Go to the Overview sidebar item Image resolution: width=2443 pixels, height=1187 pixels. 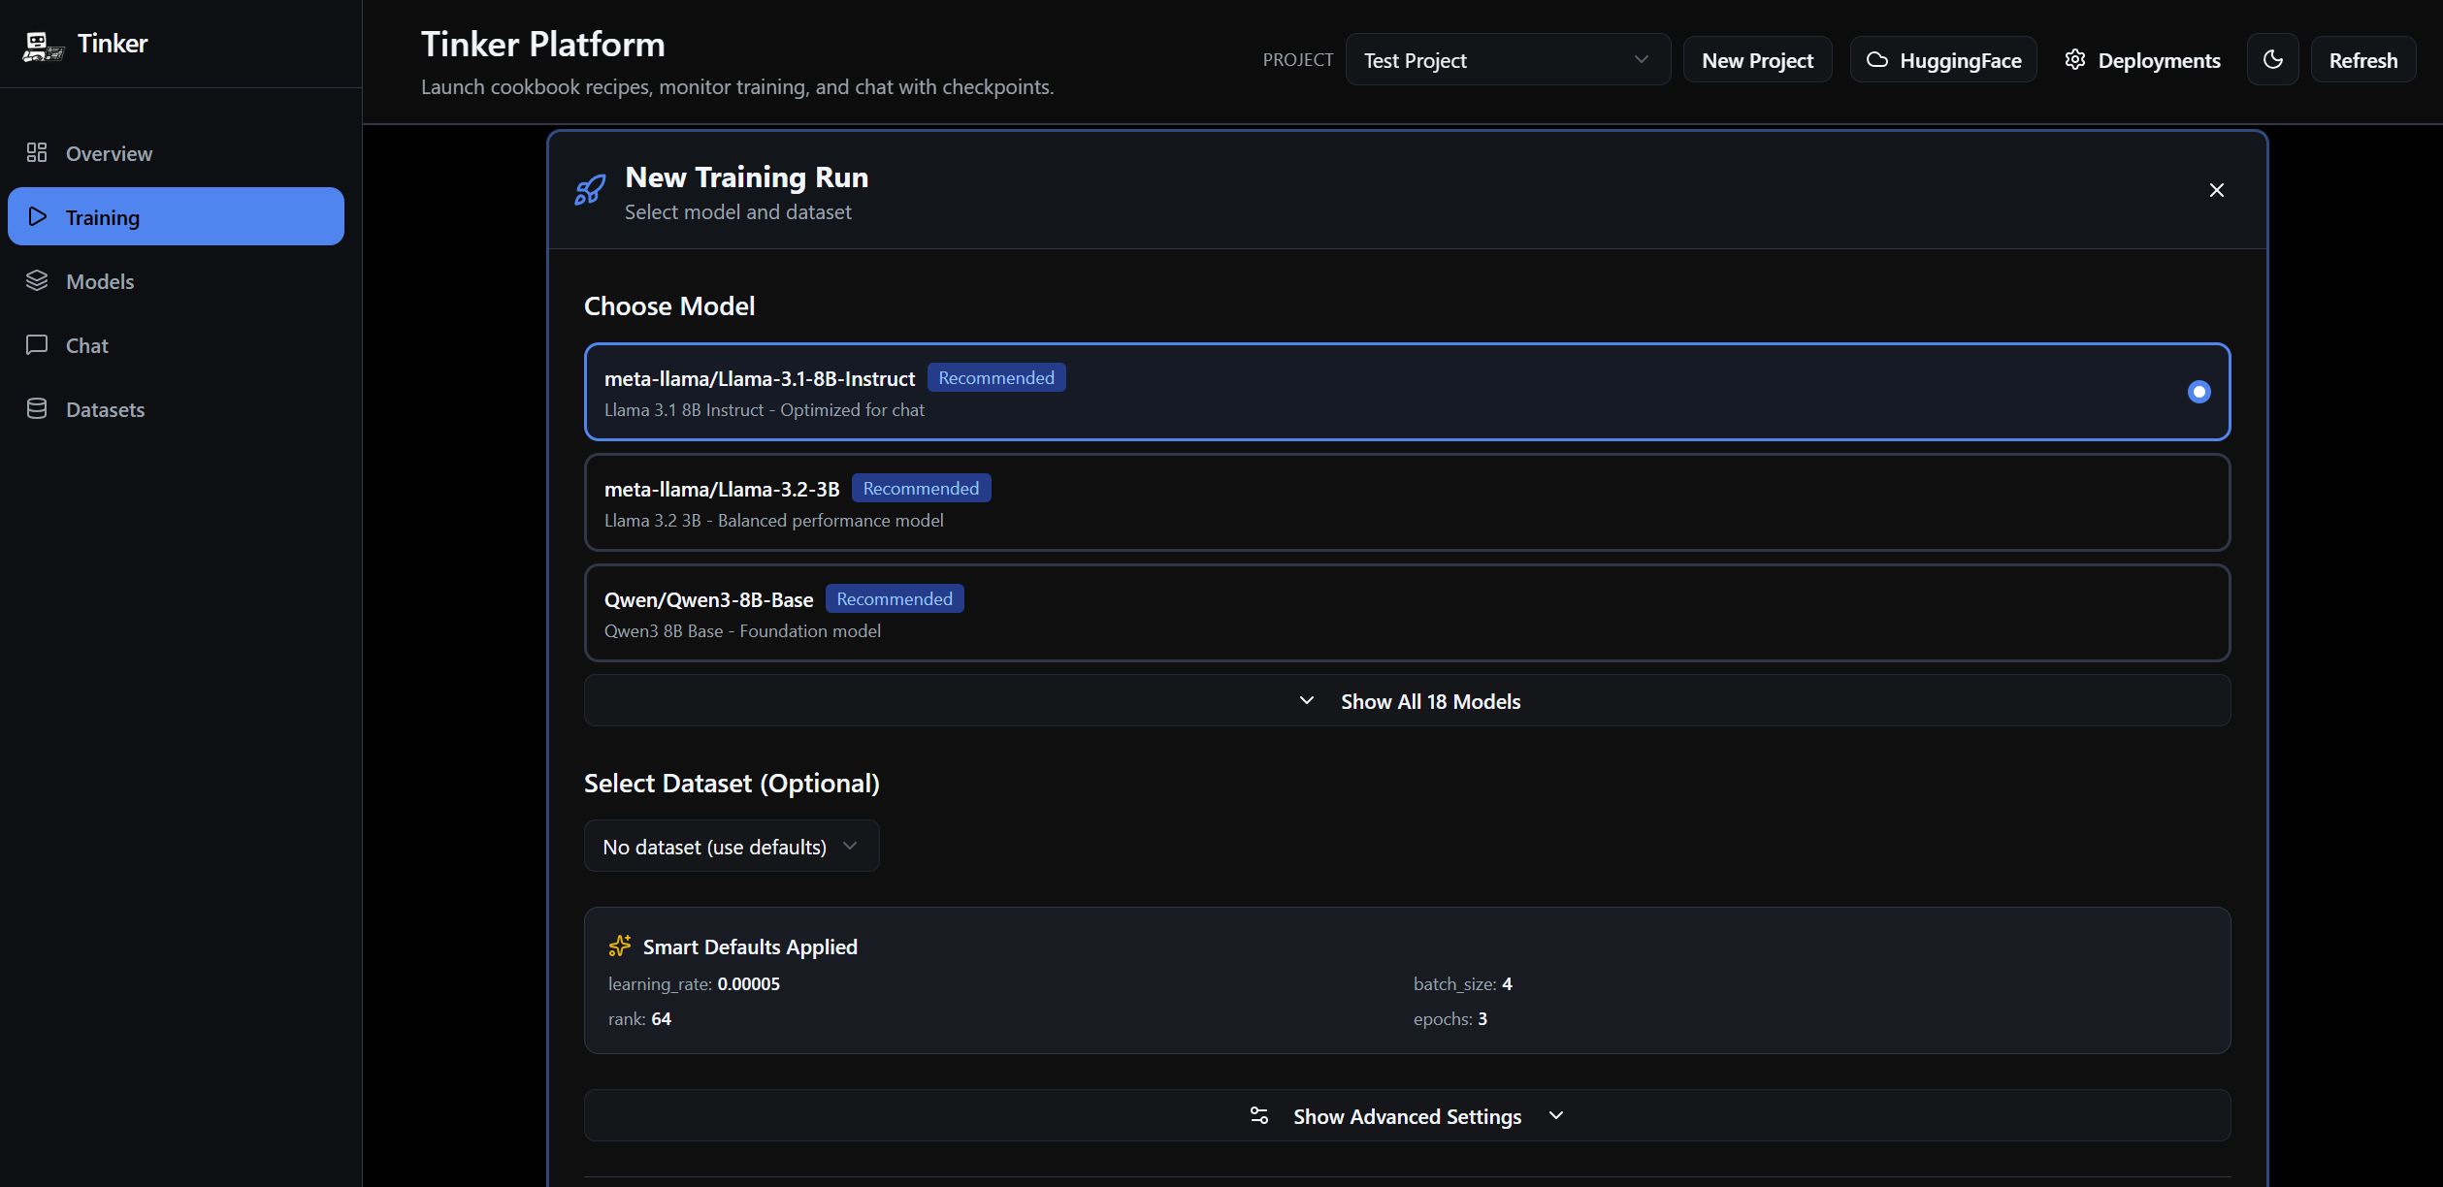pyautogui.click(x=109, y=153)
